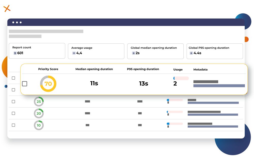Tick the checkbox in the score 25 row
Viewport: 254px width, 157px height.
coord(13,101)
